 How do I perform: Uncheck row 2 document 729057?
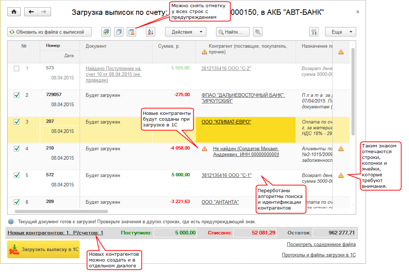coord(16,95)
